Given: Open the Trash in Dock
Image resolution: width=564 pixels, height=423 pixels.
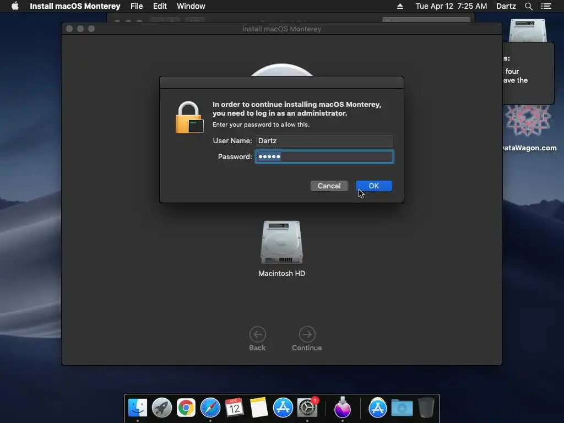Looking at the screenshot, I should click(426, 408).
